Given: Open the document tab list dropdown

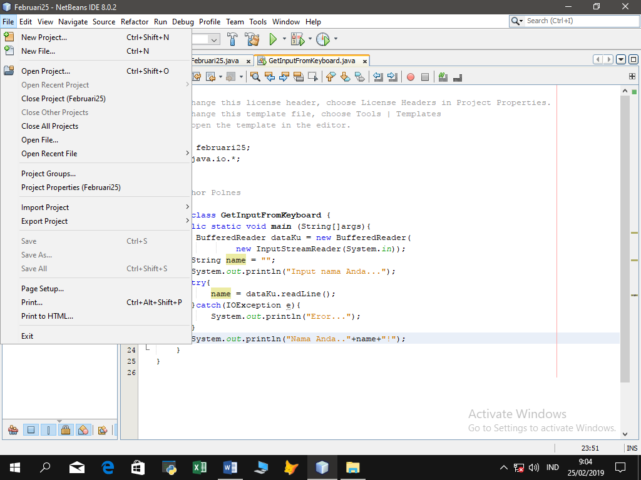Looking at the screenshot, I should (620, 59).
